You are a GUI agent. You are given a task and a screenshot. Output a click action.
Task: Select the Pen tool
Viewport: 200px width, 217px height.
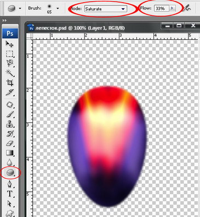point(9,184)
